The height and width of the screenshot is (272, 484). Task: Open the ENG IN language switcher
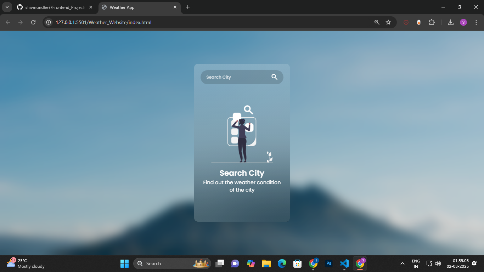(416, 263)
